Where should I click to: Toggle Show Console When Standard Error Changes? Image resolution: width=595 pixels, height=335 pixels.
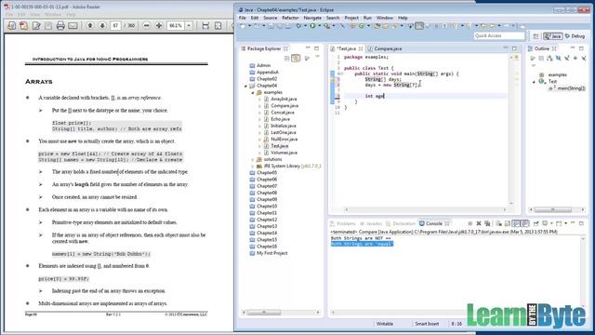pyautogui.click(x=524, y=223)
